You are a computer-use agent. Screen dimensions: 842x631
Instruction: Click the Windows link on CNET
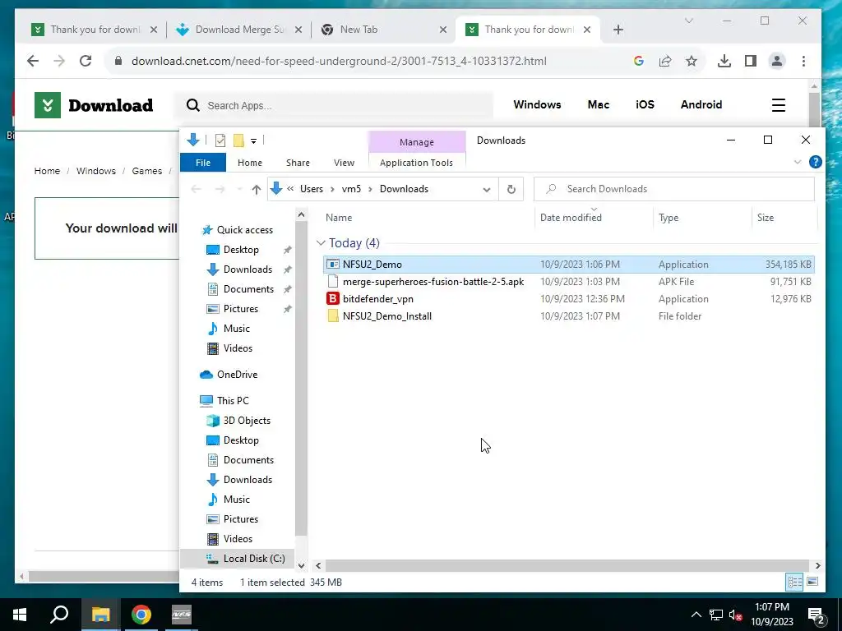click(537, 104)
